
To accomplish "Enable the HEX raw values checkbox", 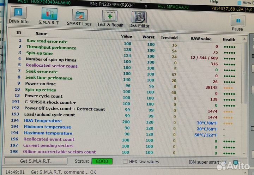I will coord(125,162).
